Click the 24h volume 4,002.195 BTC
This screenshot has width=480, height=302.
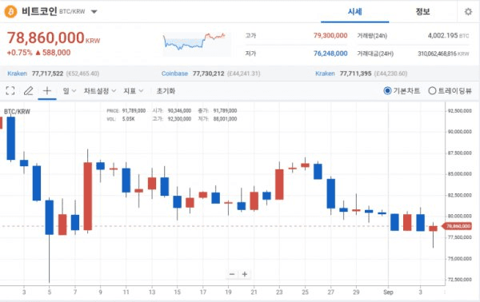(x=448, y=35)
